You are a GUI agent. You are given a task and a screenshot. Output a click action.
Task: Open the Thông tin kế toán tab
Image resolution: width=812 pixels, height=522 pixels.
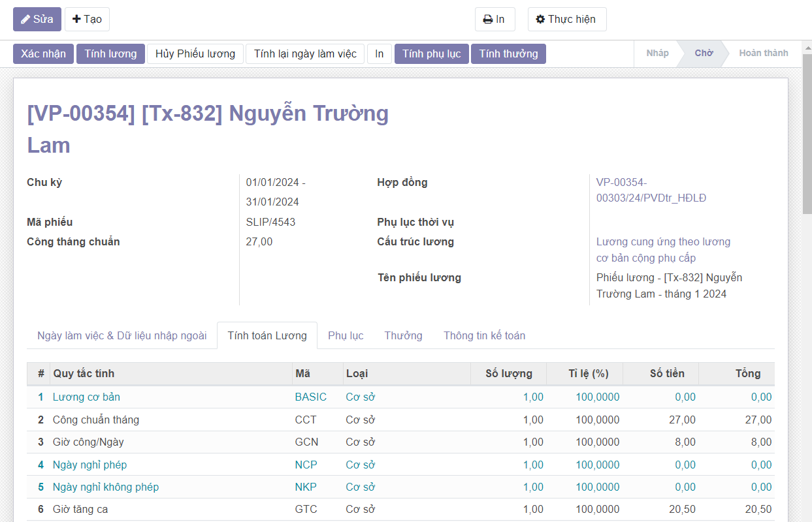pyautogui.click(x=484, y=335)
